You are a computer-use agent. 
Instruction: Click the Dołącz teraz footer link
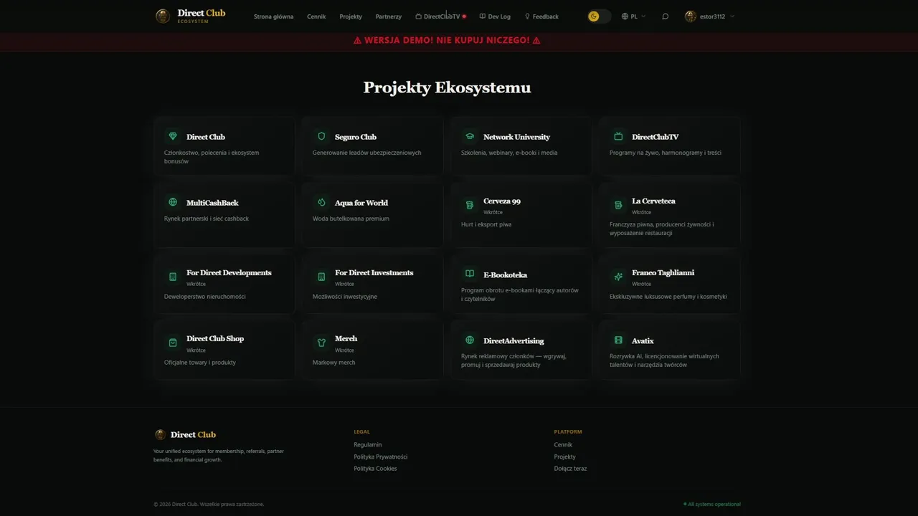570,469
